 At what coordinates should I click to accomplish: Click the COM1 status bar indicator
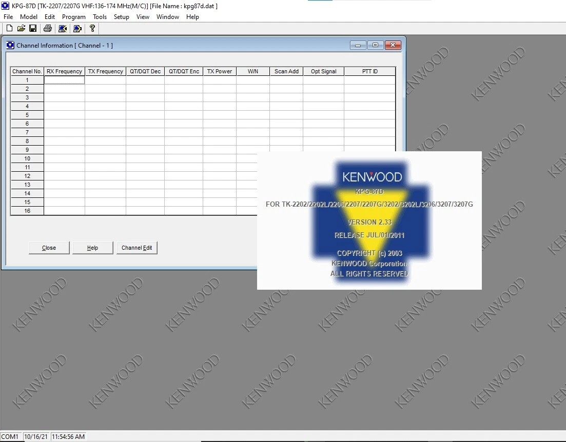(10, 436)
